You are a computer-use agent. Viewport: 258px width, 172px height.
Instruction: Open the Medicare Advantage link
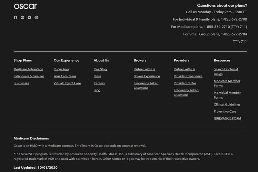click(x=28, y=69)
